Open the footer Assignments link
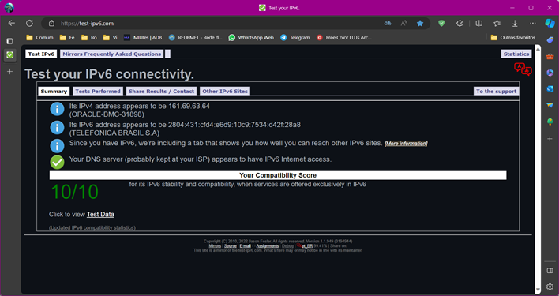This screenshot has height=296, width=559. [268, 245]
